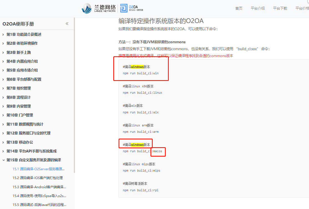Click the #编译linux mips版本 comment
309x209 pixels.
[x=139, y=164]
